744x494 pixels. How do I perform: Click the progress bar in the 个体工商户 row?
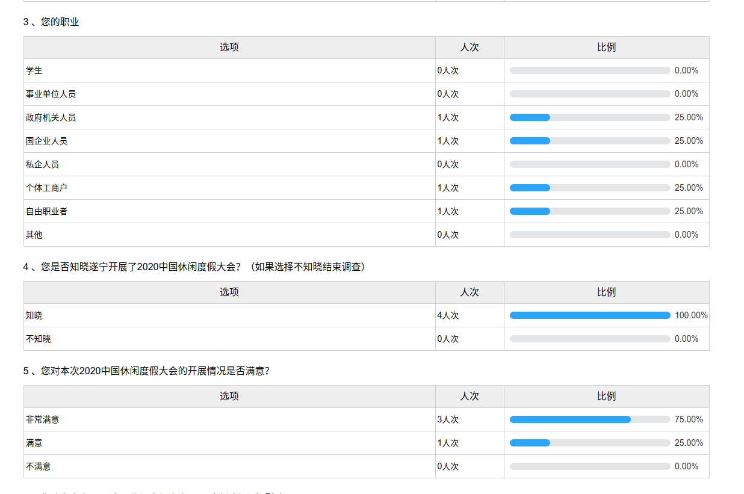tap(589, 188)
